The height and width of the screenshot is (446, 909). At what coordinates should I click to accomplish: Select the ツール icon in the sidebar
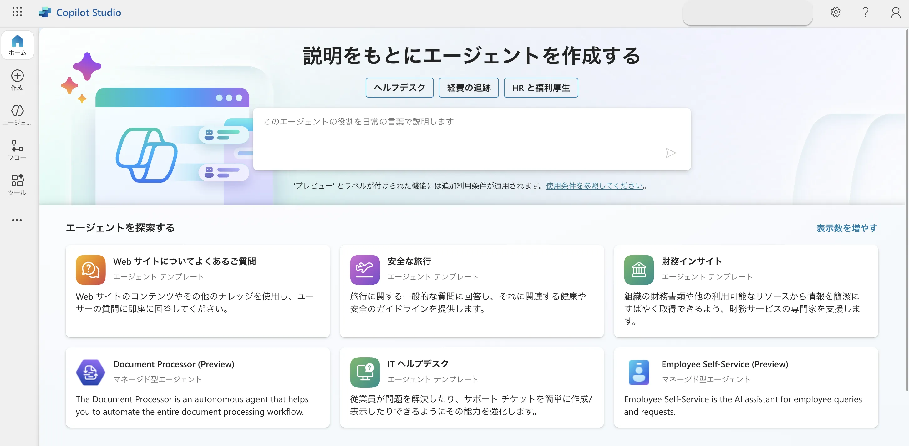[17, 185]
